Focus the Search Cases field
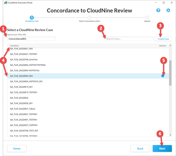Viewport: 176px width, 156px height. click(129, 39)
